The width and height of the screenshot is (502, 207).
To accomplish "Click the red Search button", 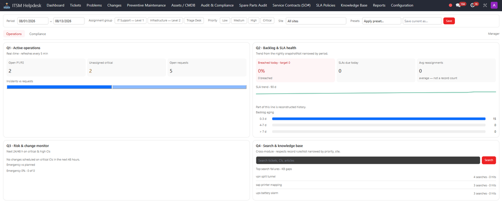I will tap(489, 160).
